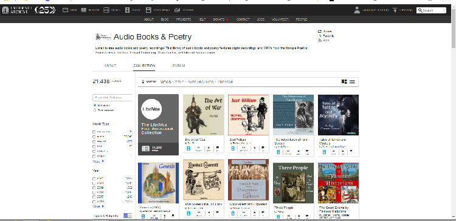The image size is (456, 221).
Task: Toggle the sort direction arrows icon
Action: 143,82
